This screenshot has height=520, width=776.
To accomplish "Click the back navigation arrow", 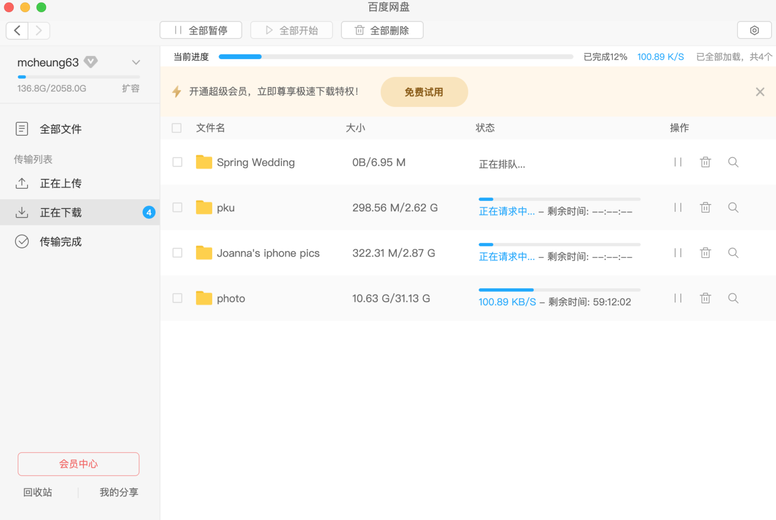I will point(17,30).
